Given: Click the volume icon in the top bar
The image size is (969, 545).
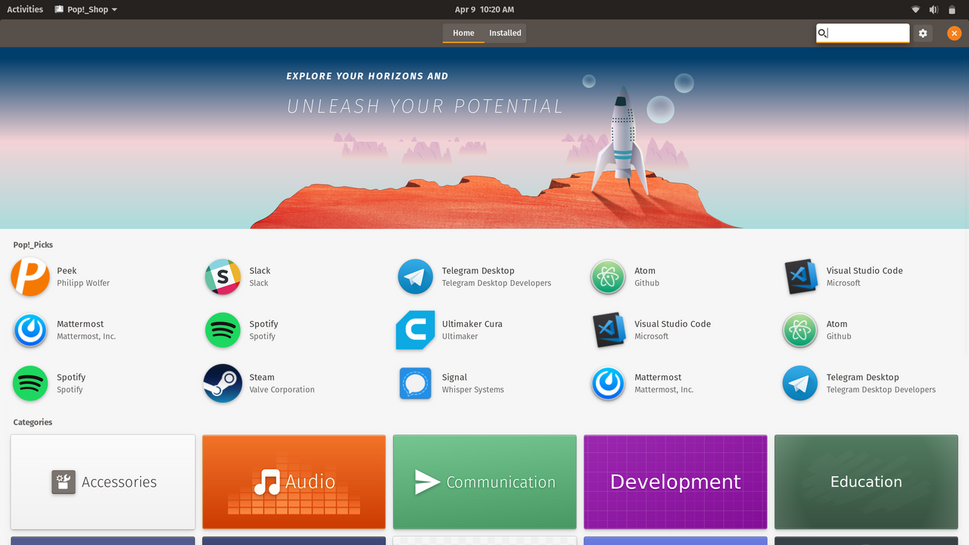Looking at the screenshot, I should point(933,9).
